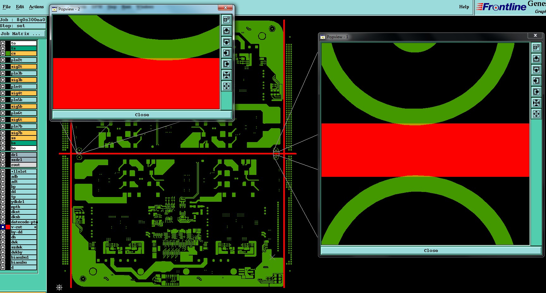This screenshot has height=293, width=546.
Task: Select layer +11slot in layer list
Action: pyautogui.click(x=24, y=171)
